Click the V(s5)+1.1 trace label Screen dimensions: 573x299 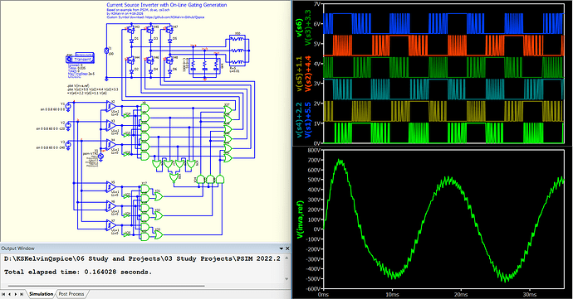(x=299, y=75)
